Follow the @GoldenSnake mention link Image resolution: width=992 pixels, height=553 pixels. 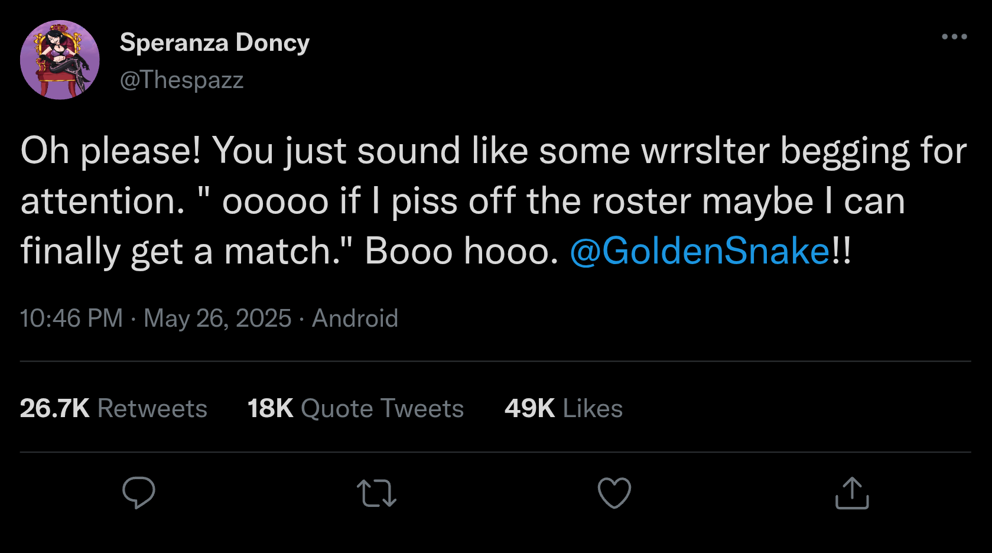click(x=700, y=251)
